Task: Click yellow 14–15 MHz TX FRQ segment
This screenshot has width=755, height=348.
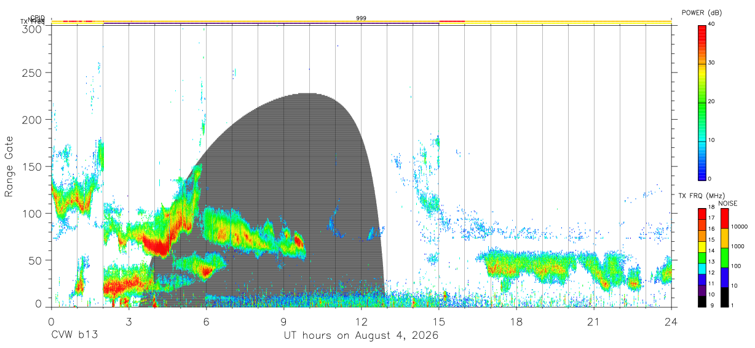Action: 702,246
